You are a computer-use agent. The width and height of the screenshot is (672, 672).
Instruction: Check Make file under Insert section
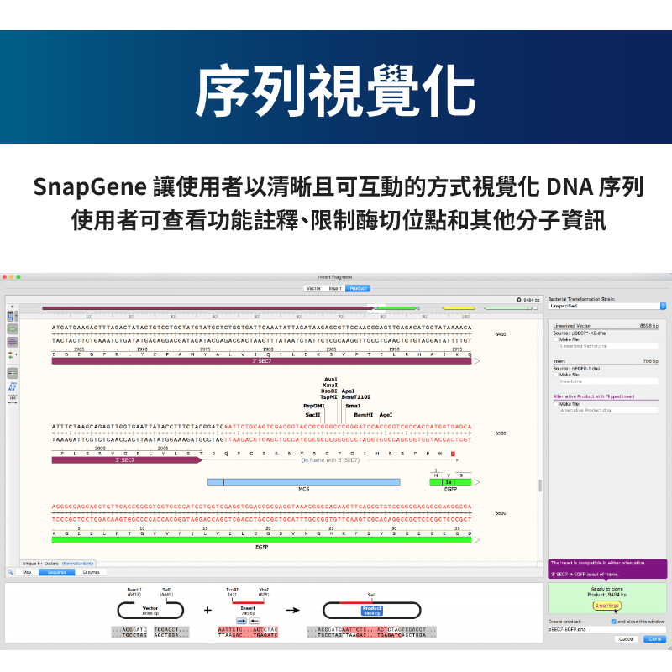click(556, 375)
